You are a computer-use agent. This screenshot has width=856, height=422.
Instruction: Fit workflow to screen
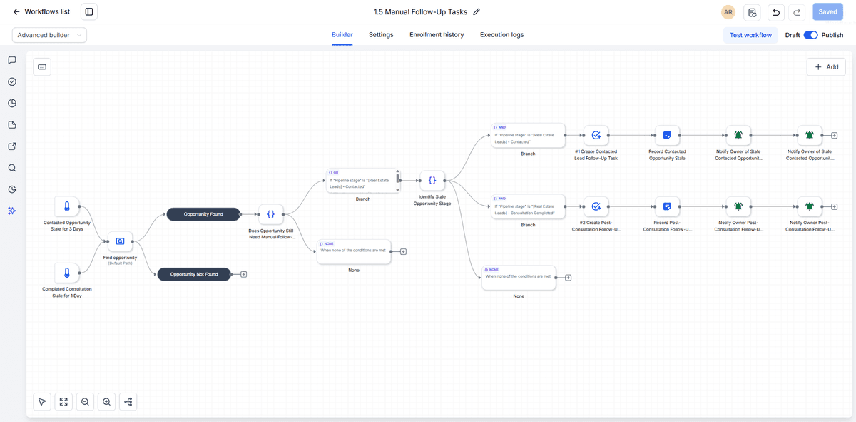63,402
